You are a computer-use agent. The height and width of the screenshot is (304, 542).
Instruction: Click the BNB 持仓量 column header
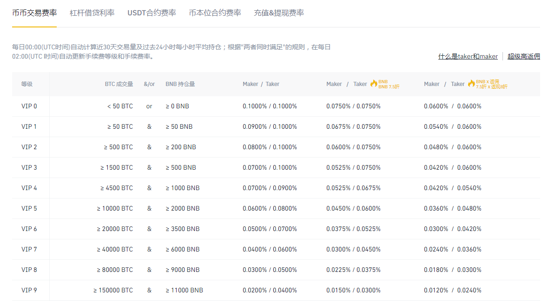[180, 84]
